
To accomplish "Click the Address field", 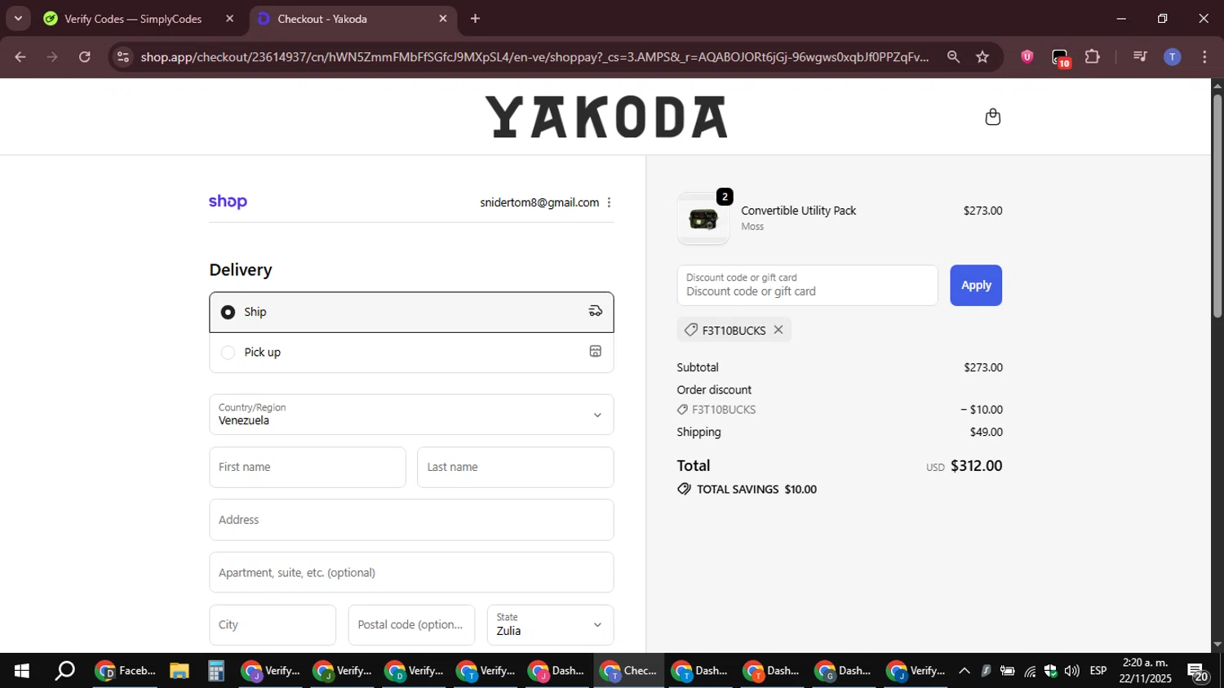I will click(x=411, y=520).
